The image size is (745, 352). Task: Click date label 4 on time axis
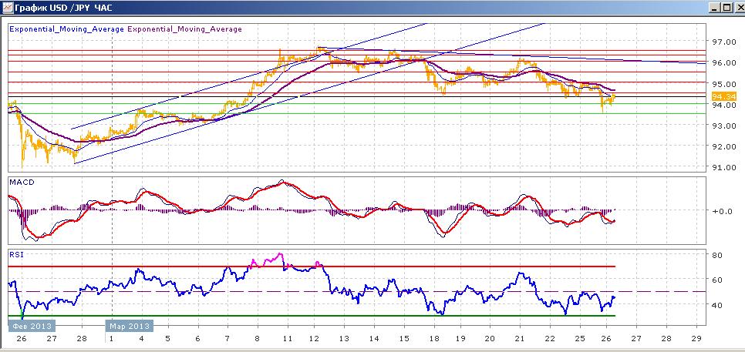coord(140,339)
